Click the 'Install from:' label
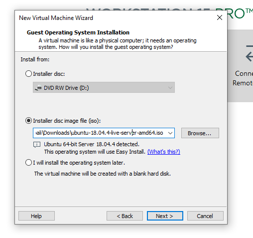Viewport: 253px width, 238px height. tap(35, 59)
